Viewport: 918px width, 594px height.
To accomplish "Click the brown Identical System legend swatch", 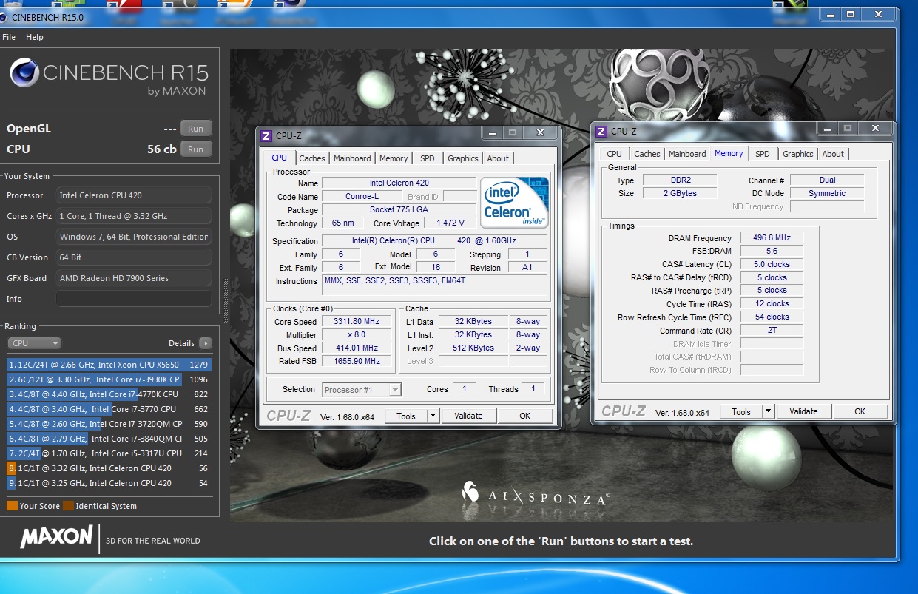I will 68,506.
